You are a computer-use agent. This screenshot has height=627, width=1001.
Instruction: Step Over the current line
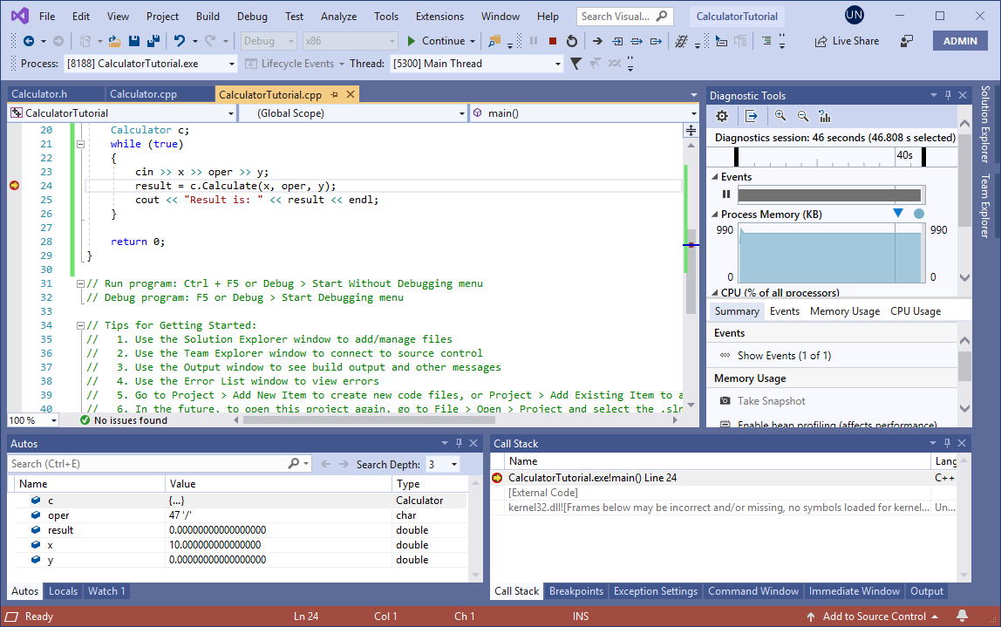tap(637, 40)
